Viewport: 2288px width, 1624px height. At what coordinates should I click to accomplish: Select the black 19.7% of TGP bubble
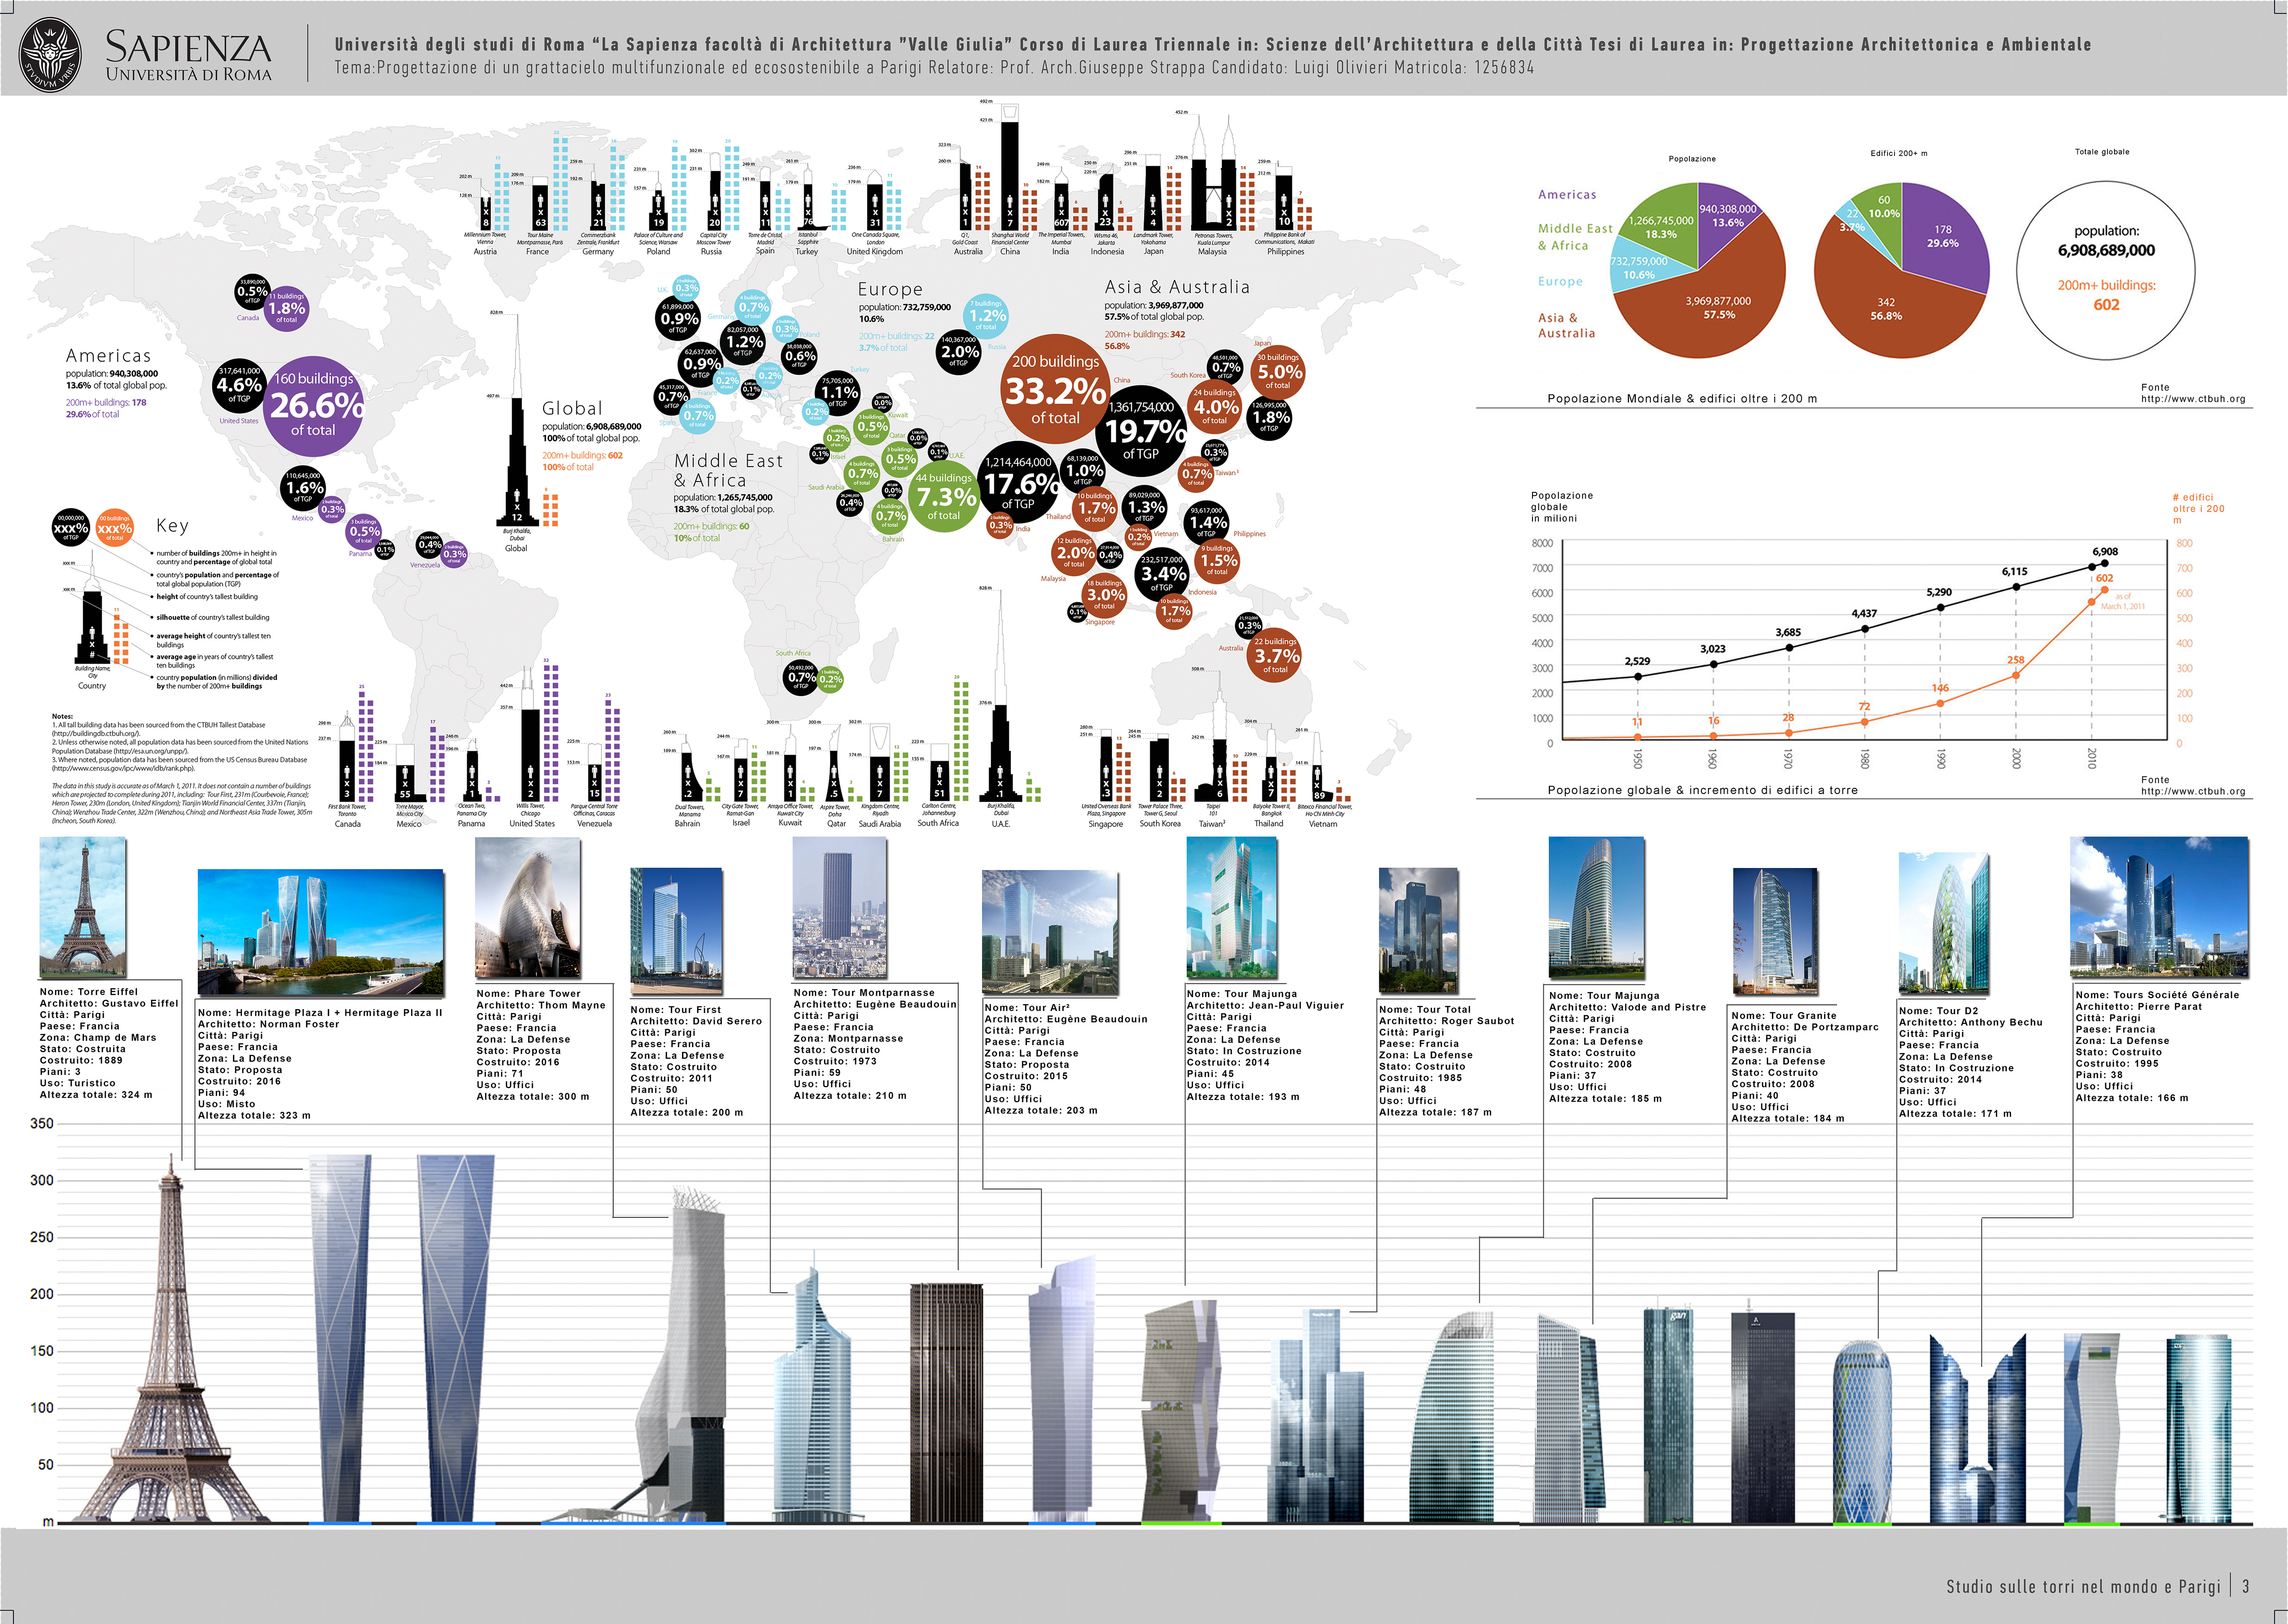tap(1141, 432)
